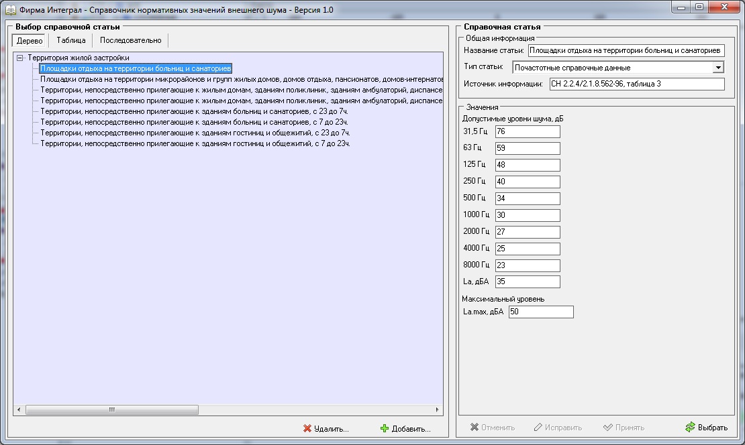Click the horizontal scrollbar thumb in tree panel
The image size is (745, 445).
tap(111, 409)
